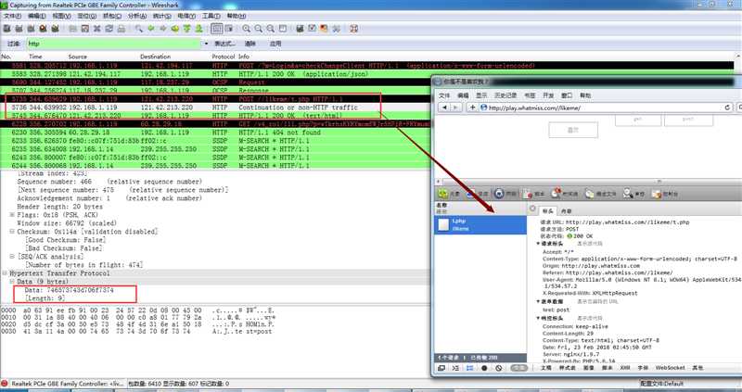Click the reload icon in browser address bar
This screenshot has height=392, width=742.
click(727, 107)
